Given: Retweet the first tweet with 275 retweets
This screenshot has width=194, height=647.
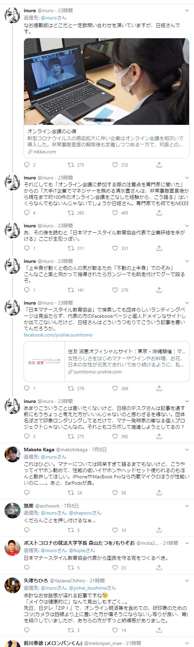Looking at the screenshot, I should tap(71, 165).
